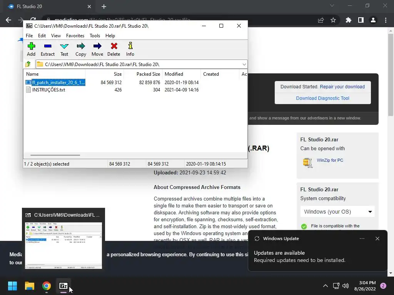The width and height of the screenshot is (394, 295).
Task: Open the View menu
Action: (x=56, y=36)
